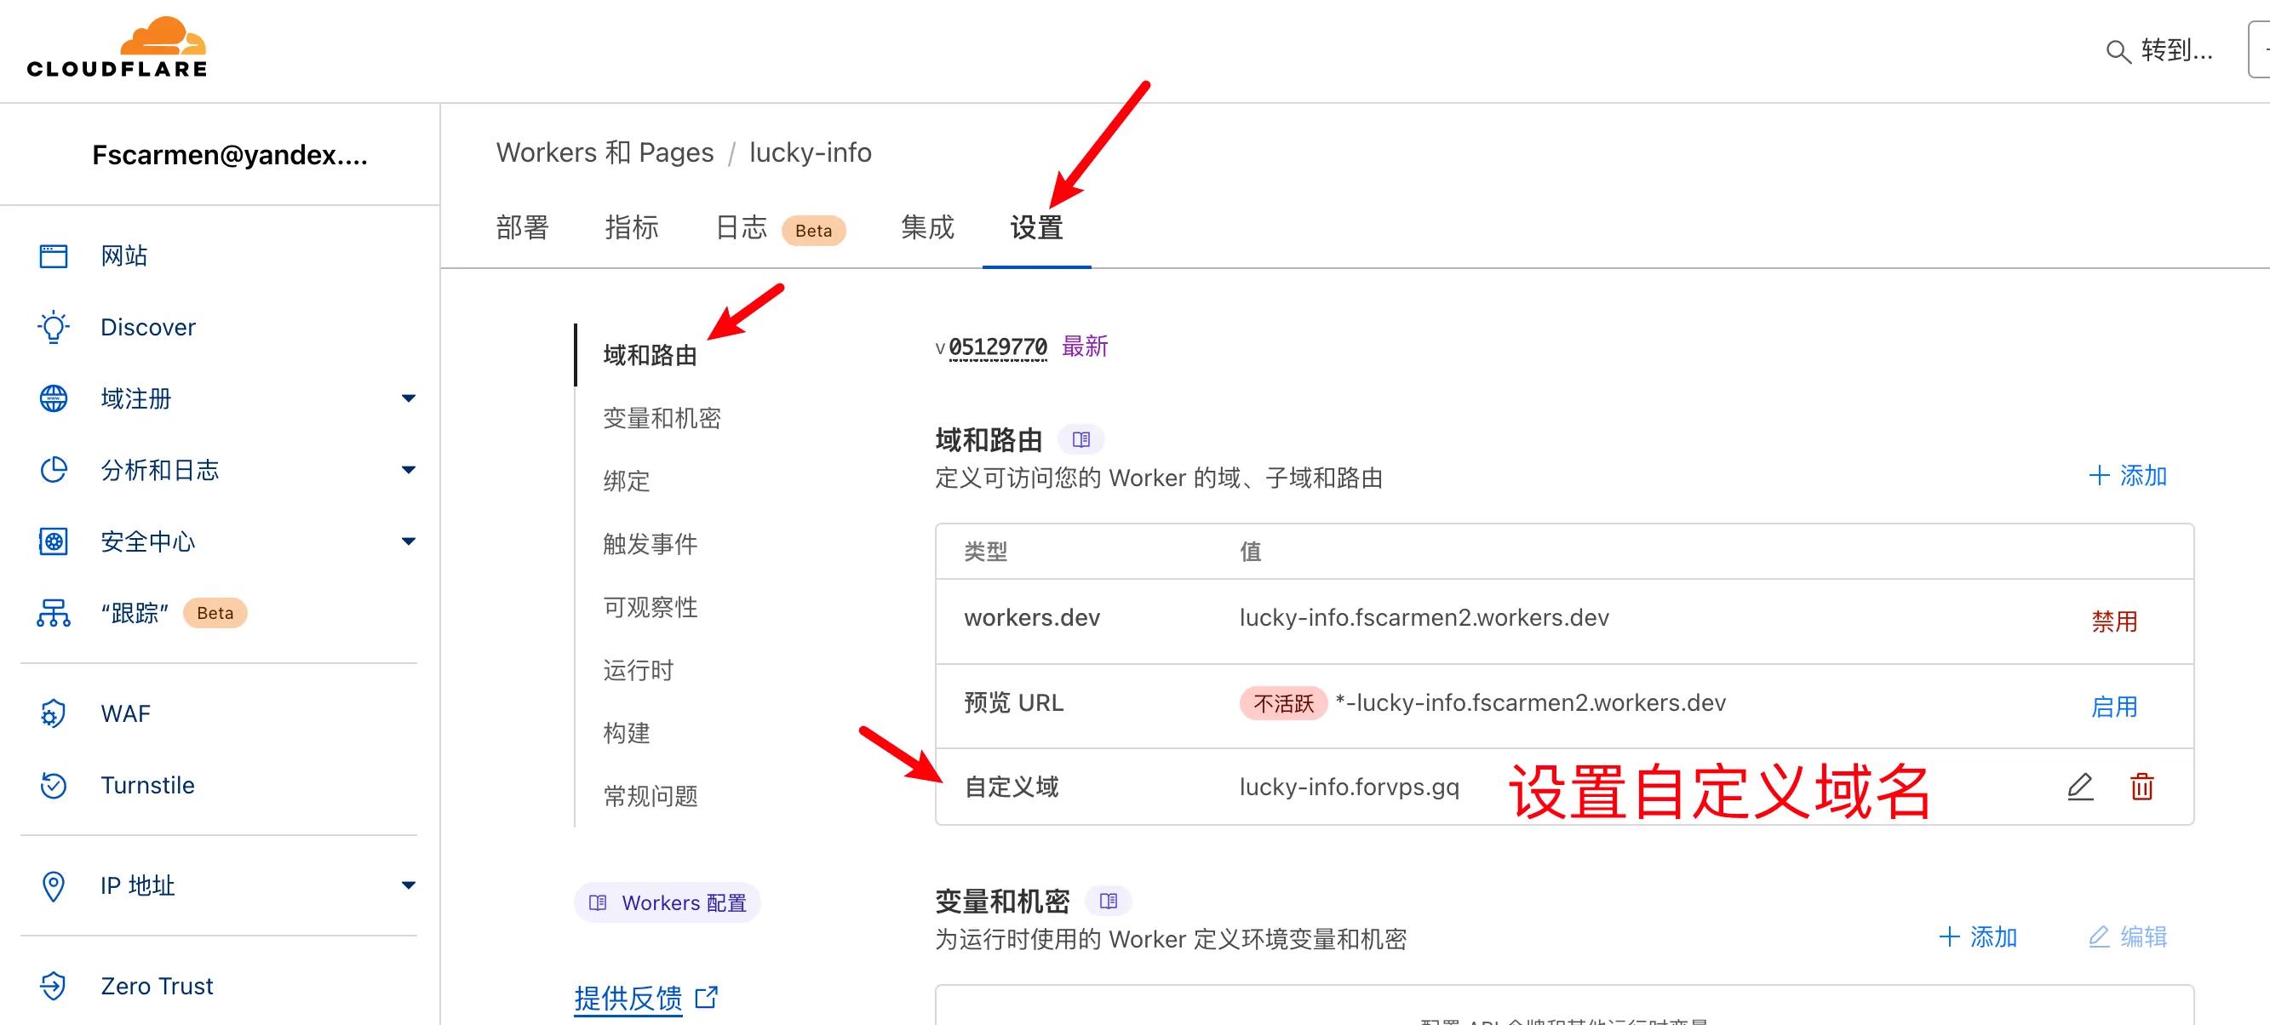The height and width of the screenshot is (1025, 2270).
Task: Switch to the 部署 tab
Action: coord(523,227)
